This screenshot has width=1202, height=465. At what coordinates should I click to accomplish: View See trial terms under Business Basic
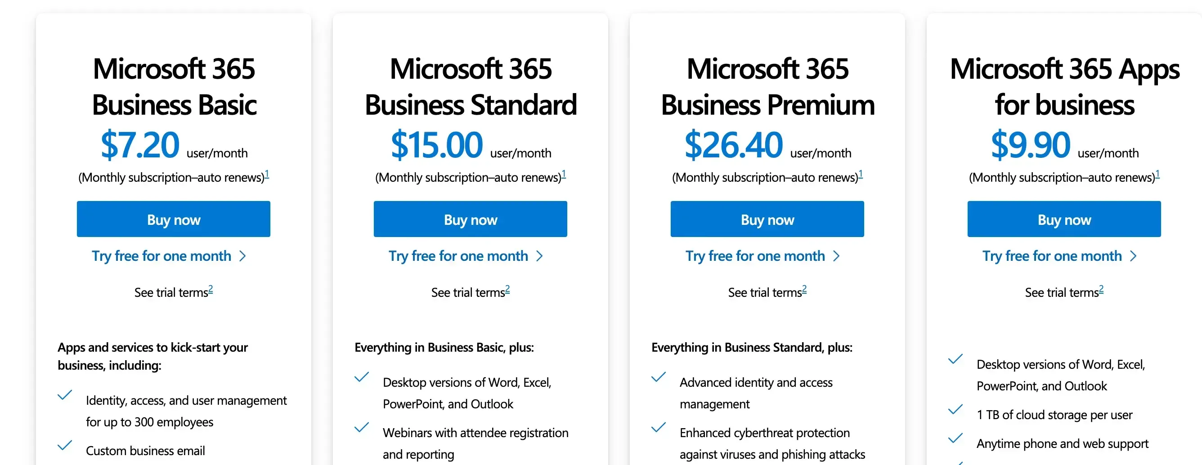tap(174, 292)
